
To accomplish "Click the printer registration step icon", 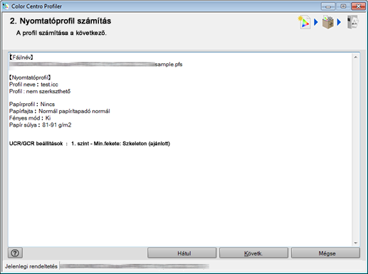I will [x=352, y=22].
